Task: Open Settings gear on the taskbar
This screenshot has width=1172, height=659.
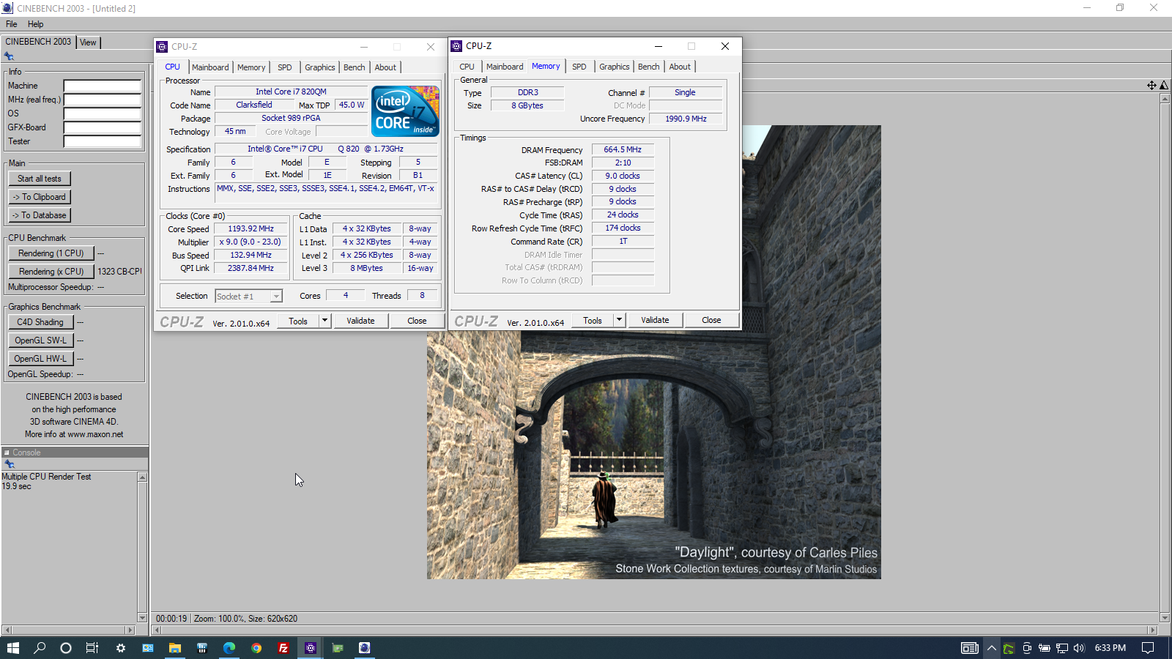Action: click(x=120, y=648)
